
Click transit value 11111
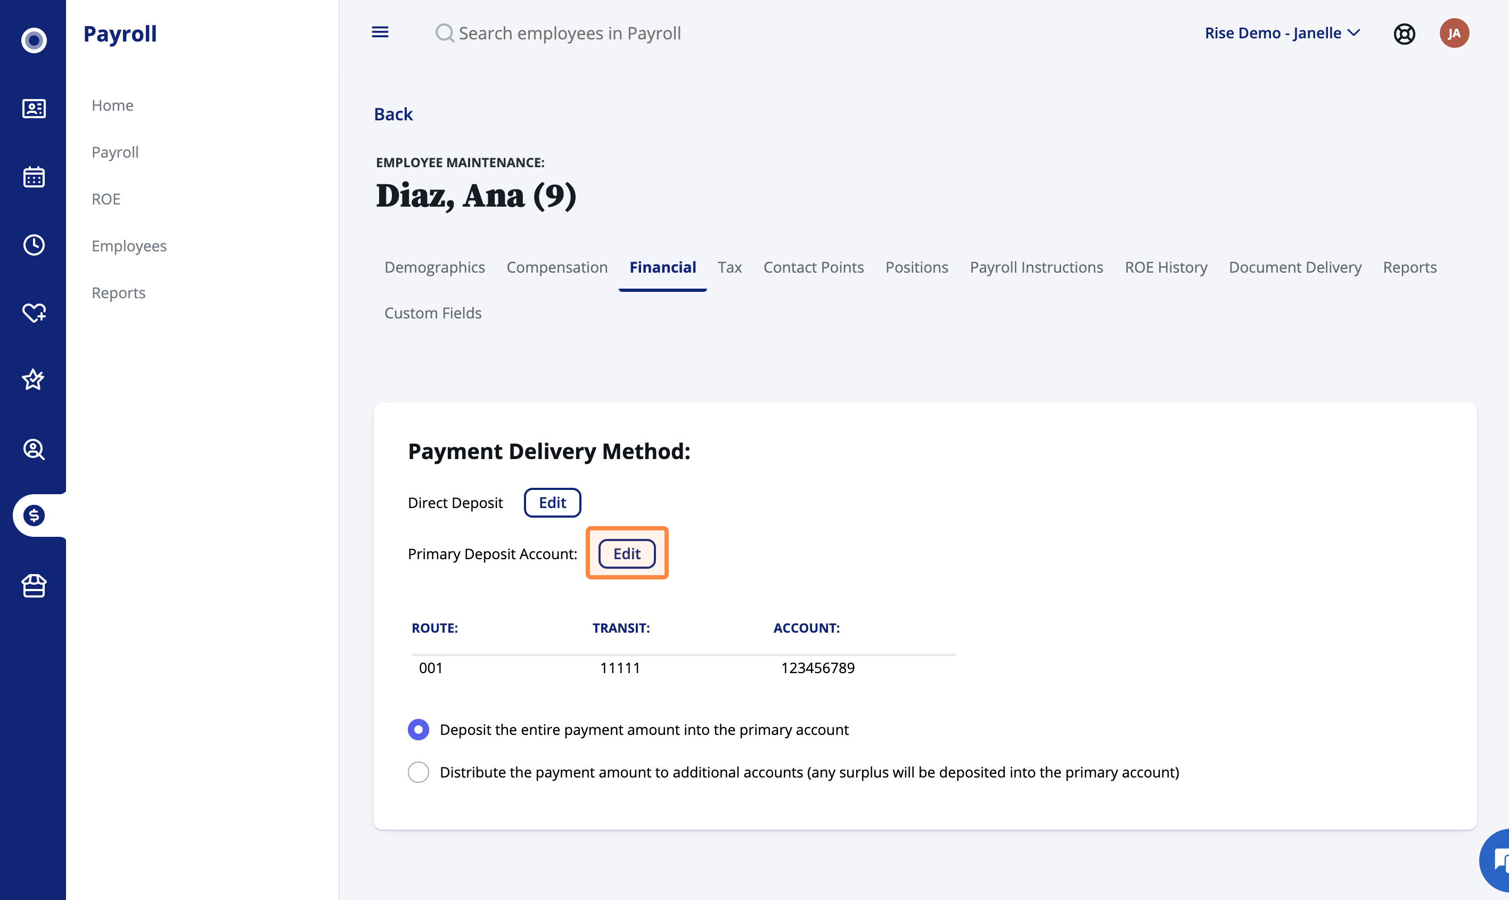click(620, 668)
